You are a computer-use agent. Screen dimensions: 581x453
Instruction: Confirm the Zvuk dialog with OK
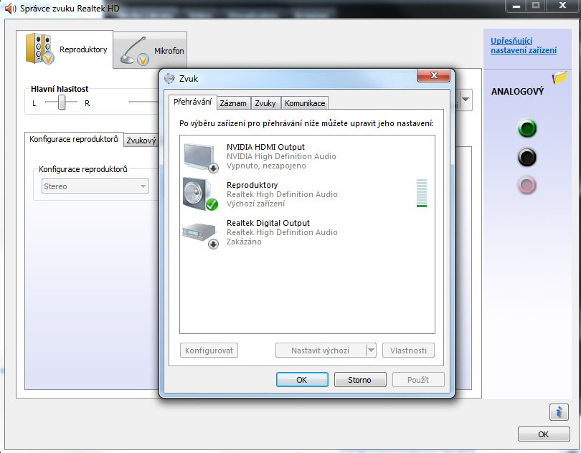[x=302, y=380]
